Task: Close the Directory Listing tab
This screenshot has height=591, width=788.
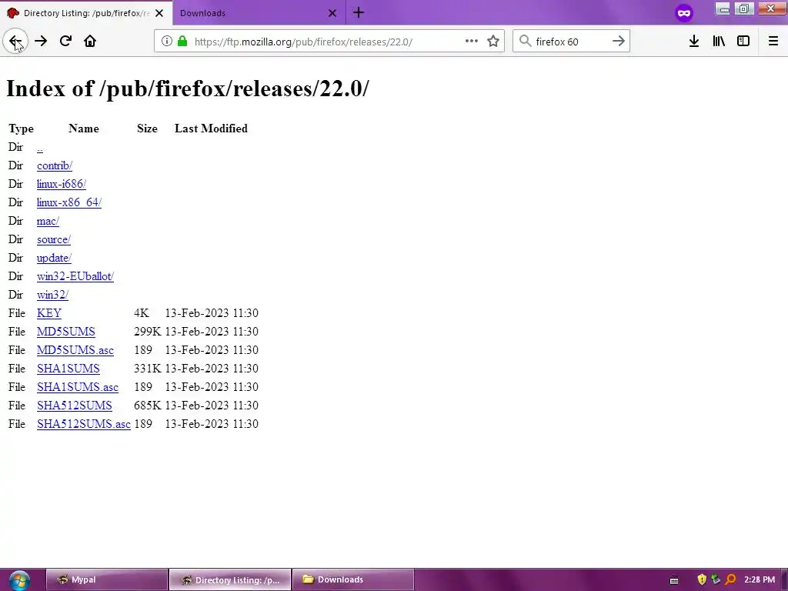Action: 159,13
